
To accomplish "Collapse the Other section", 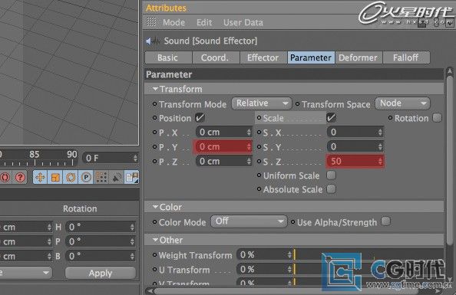I will tap(155, 240).
